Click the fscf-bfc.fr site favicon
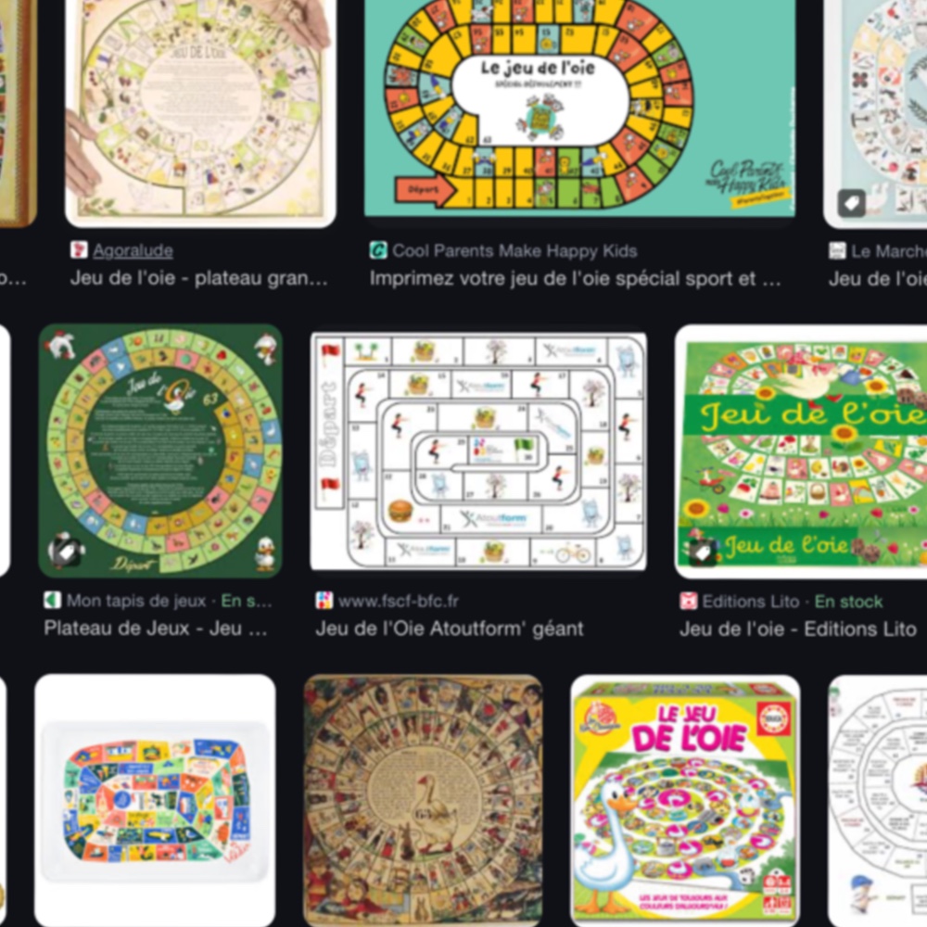This screenshot has width=927, height=927. point(324,601)
